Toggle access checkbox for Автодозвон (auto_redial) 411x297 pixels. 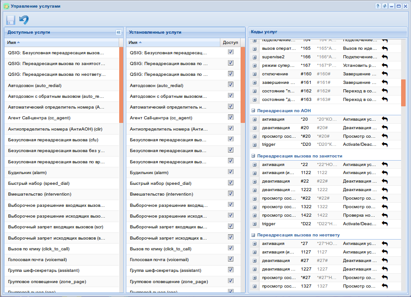click(231, 85)
